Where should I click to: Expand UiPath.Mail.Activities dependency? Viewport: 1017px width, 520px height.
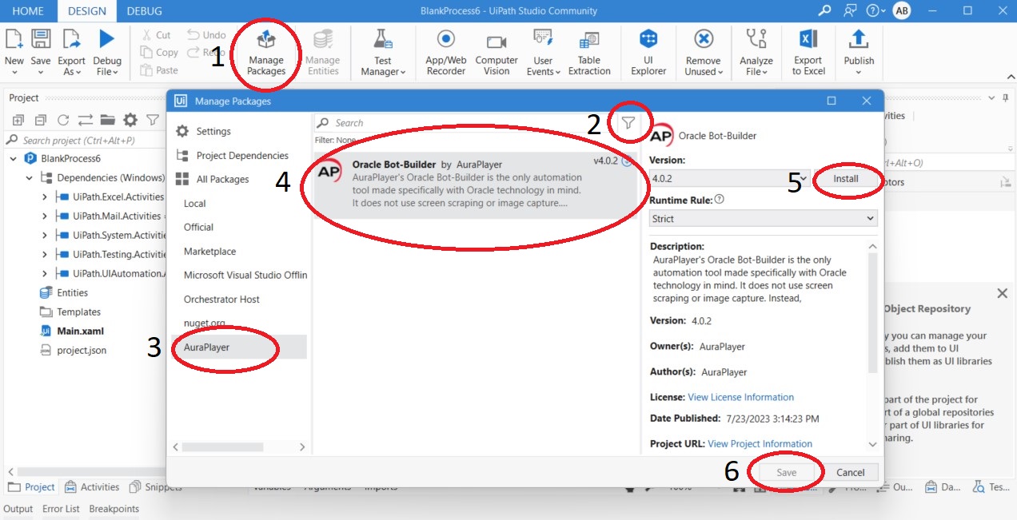click(x=45, y=216)
